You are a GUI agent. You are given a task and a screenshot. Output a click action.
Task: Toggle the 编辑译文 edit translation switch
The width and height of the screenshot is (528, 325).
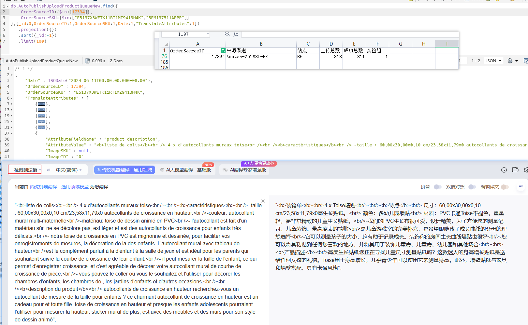505,187
